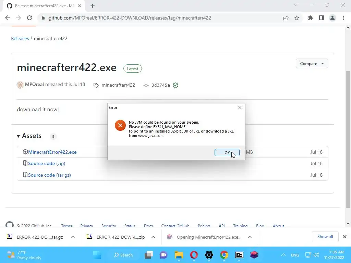
Task: Open the volume control in the tray
Action: click(x=316, y=255)
